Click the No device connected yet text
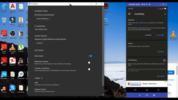The height and width of the screenshot is (100, 178). [x=44, y=15]
